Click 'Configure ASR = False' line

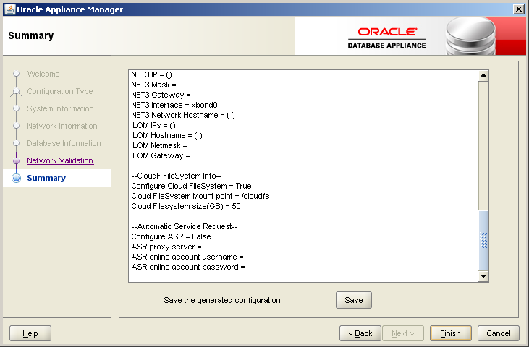[x=171, y=236]
